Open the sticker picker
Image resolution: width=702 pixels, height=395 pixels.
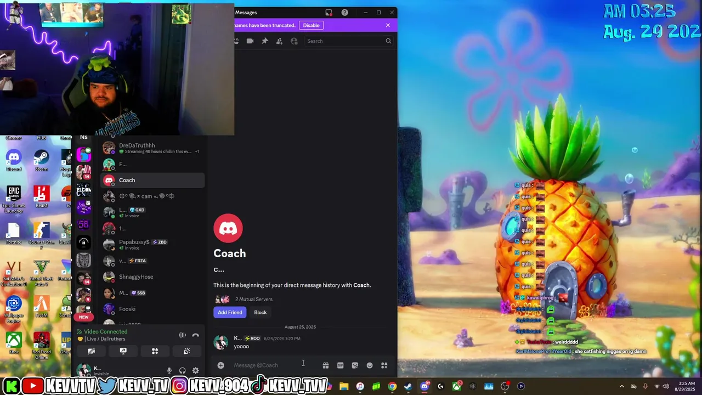click(x=355, y=365)
